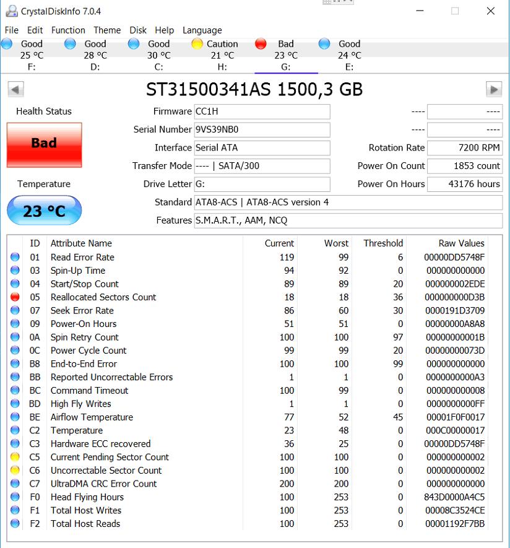The image size is (510, 548).
Task: Select the E: drive Good status orb
Action: (324, 44)
